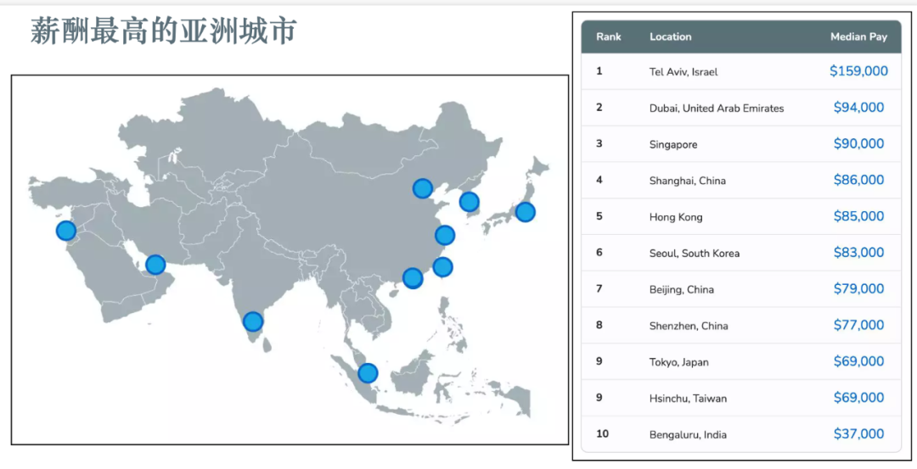Click rank number 9 in the Tokyo row
This screenshot has height=469, width=917.
(599, 361)
